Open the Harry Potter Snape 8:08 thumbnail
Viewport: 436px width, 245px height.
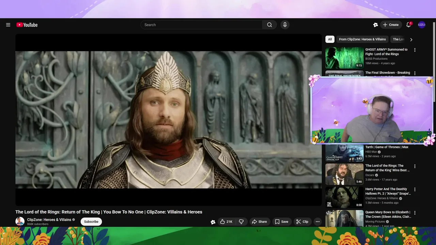coord(344,197)
